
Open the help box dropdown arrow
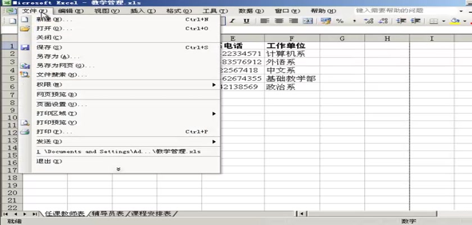[461, 11]
